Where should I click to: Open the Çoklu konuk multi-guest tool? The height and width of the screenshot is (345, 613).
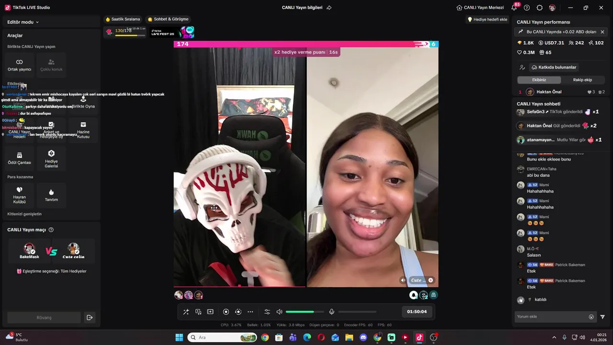pos(51,65)
